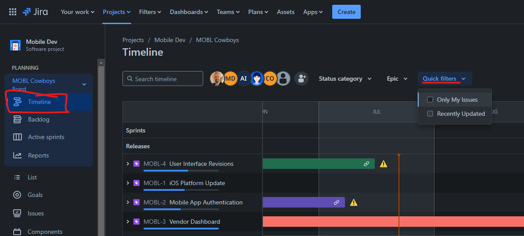The image size is (524, 236).
Task: Expand the MOBL-4 User Interface Revisions epic
Action: click(127, 164)
